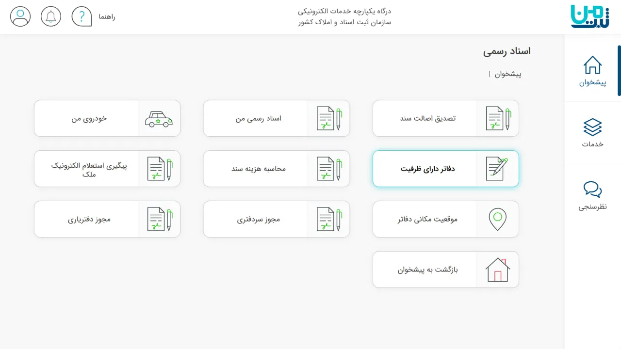Open the نظرسنجی chat sidebar icon
This screenshot has height=349, width=621.
click(x=592, y=190)
